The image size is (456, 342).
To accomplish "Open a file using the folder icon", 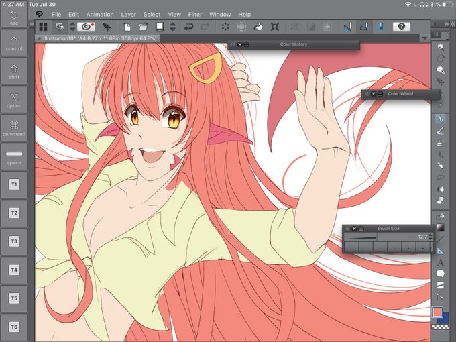I will [143, 27].
